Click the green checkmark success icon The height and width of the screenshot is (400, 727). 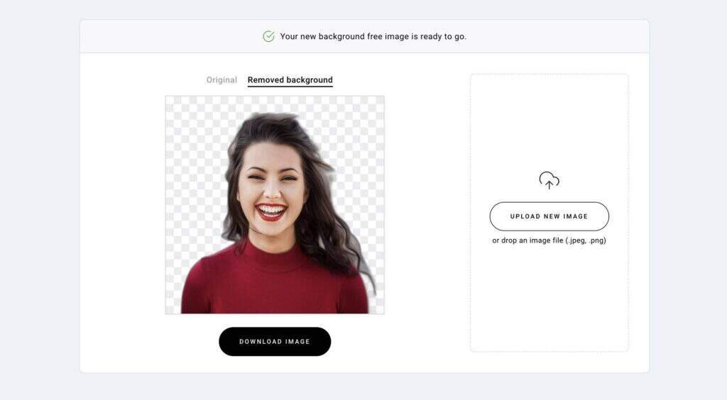coord(268,36)
